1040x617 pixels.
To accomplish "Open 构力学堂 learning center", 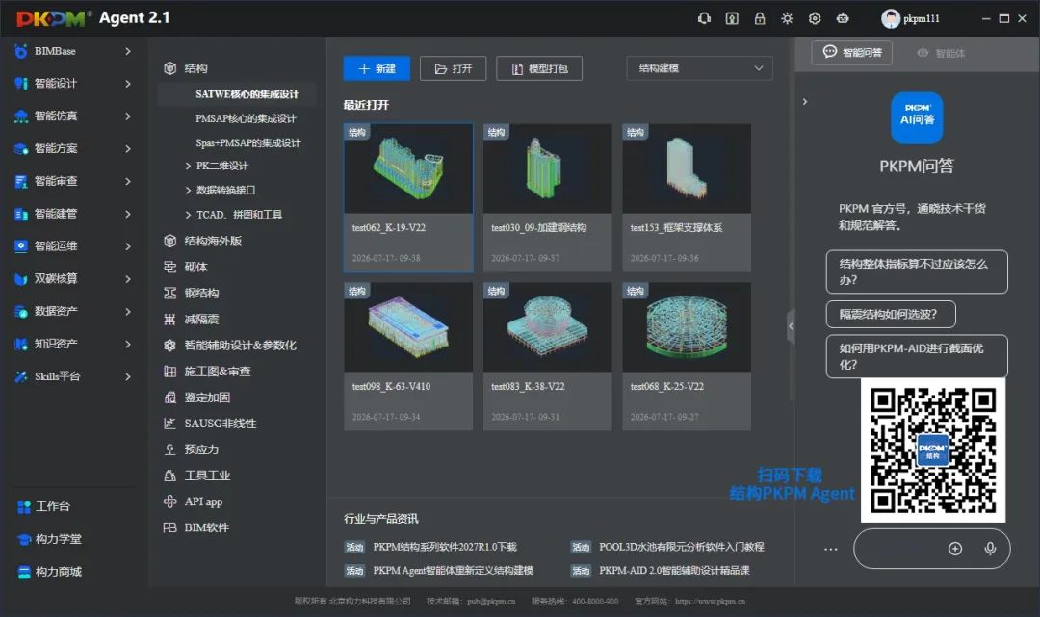I will tap(49, 539).
